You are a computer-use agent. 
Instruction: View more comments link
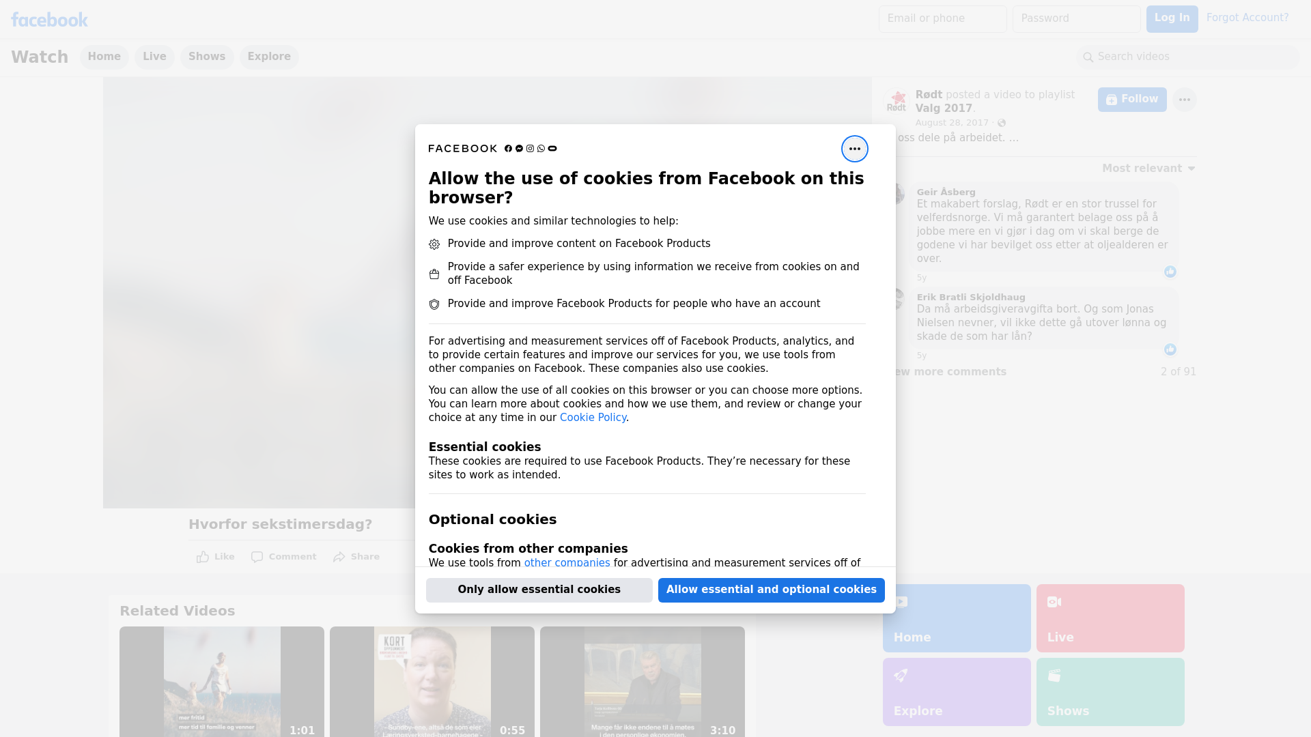click(x=951, y=372)
